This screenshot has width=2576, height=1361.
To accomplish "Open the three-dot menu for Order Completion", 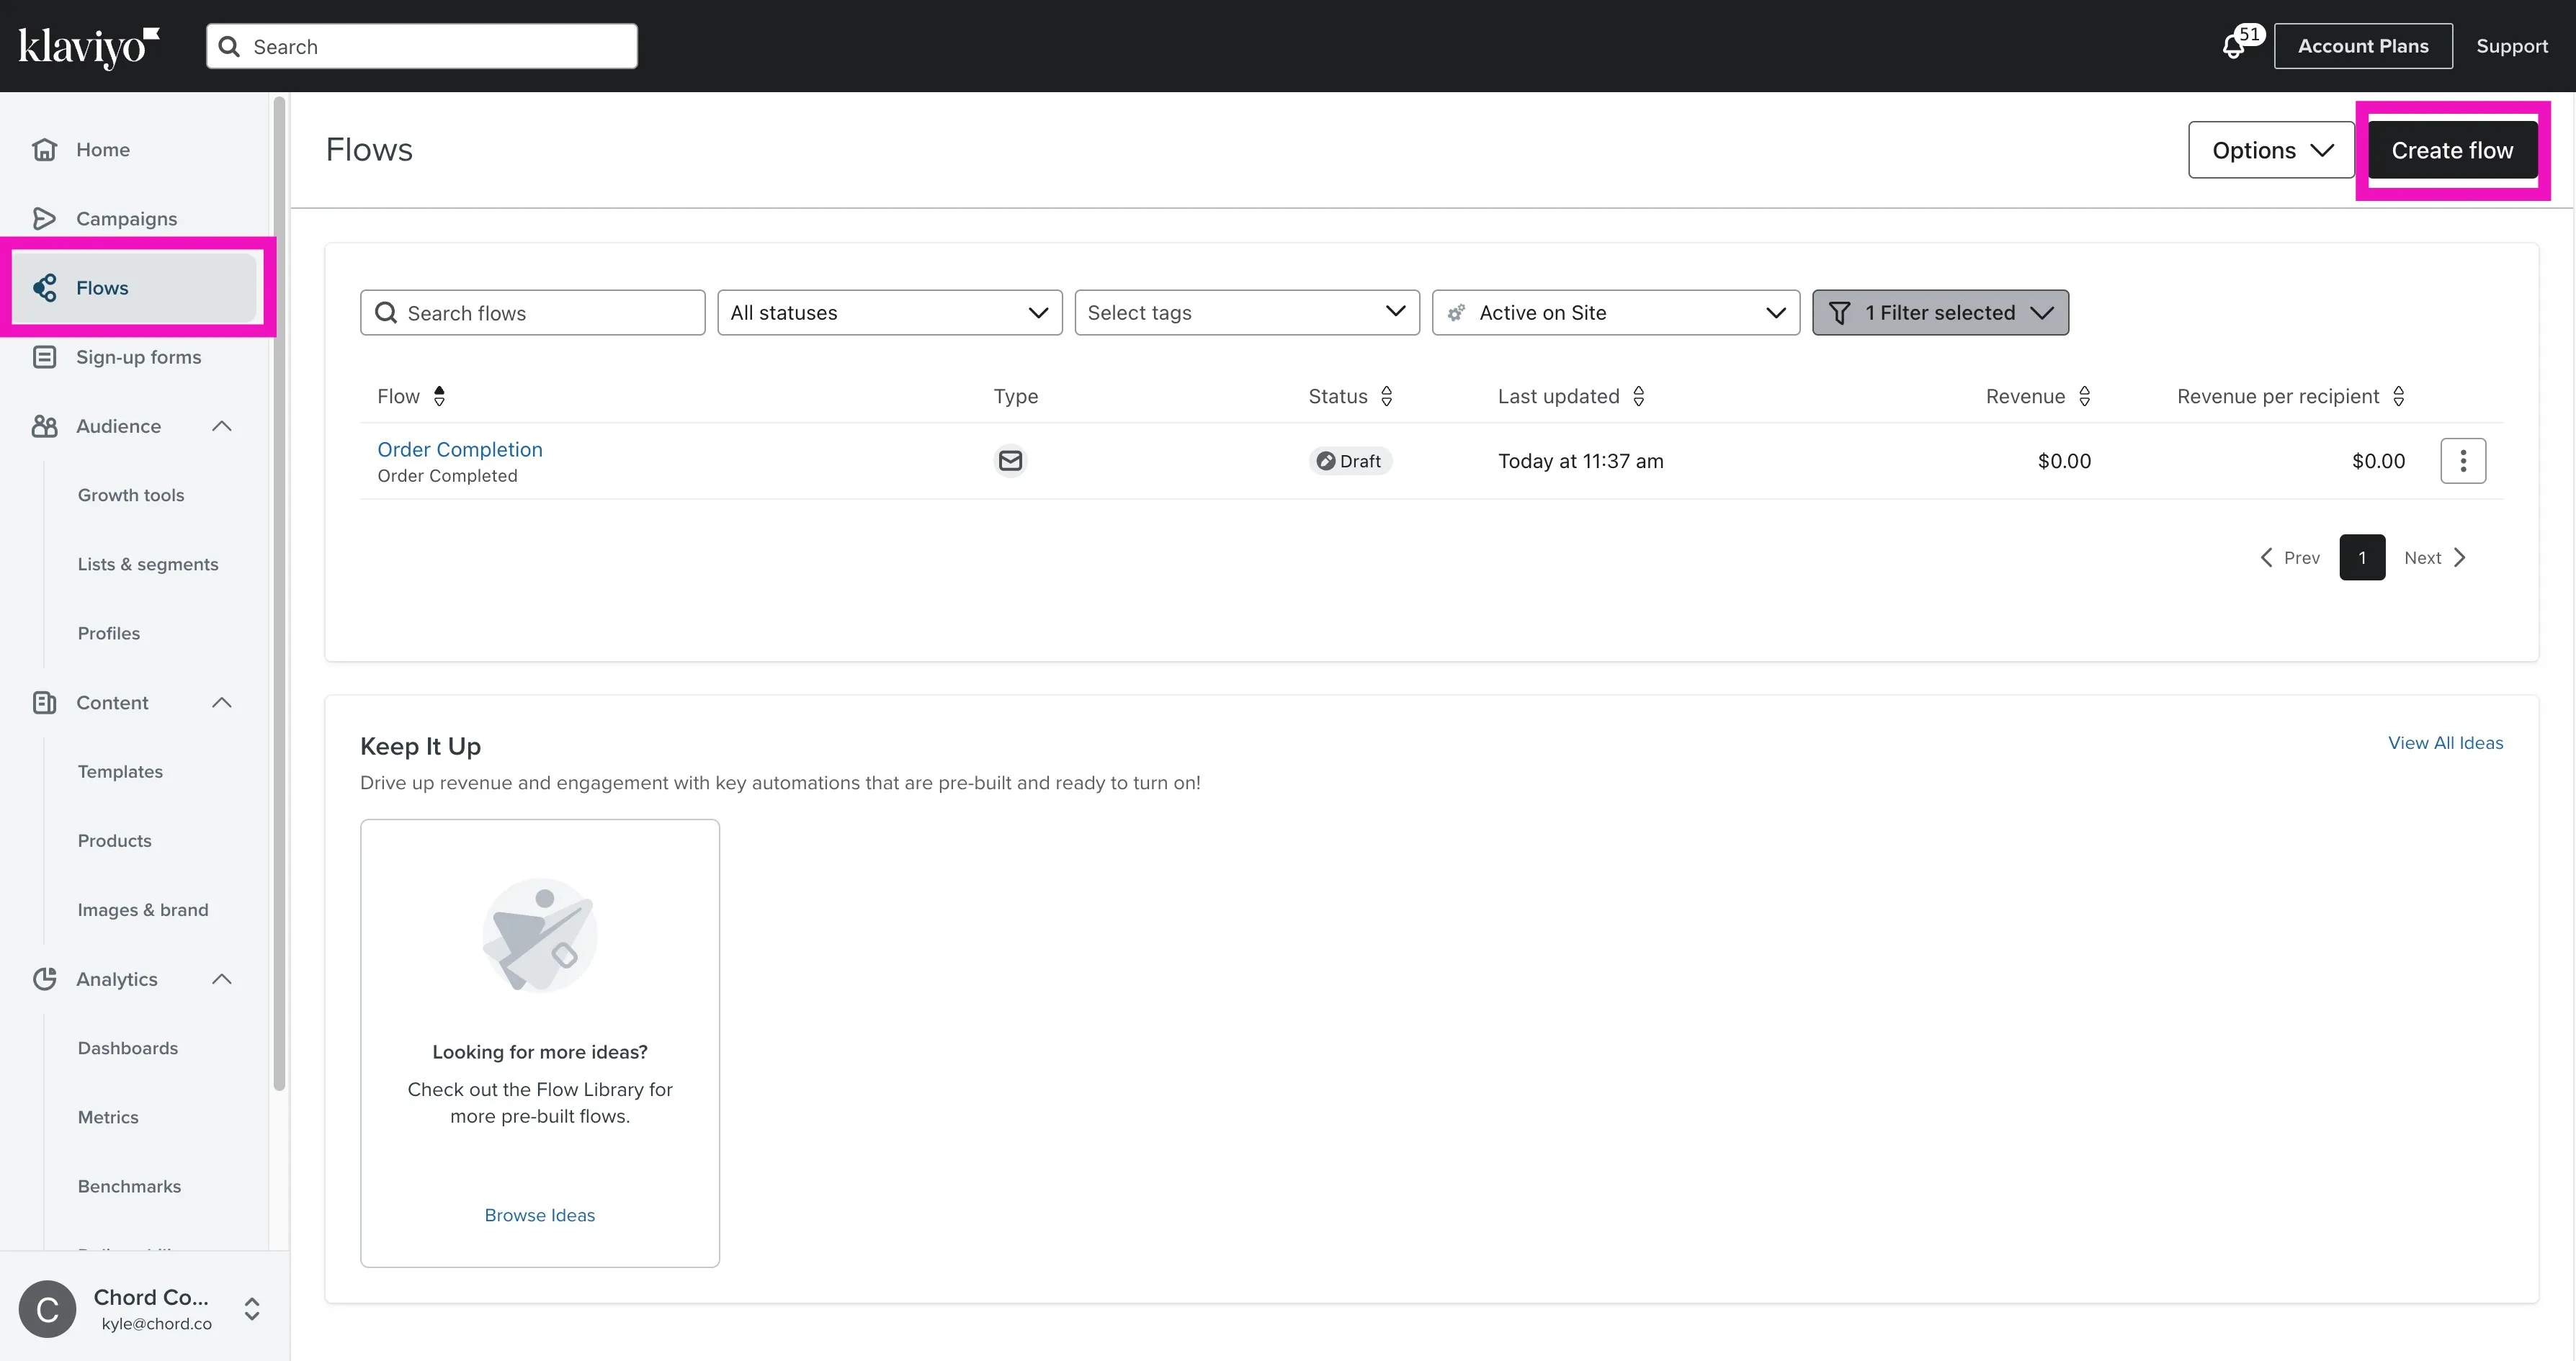I will pos(2463,461).
